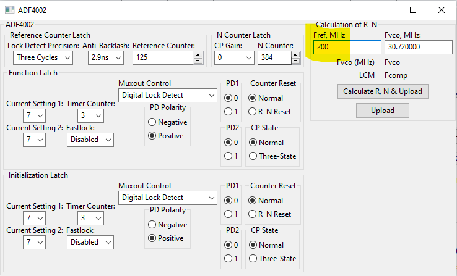Select PD2 value 0 in Function Latch
Viewport: 457px width, 276px height.
click(231, 143)
